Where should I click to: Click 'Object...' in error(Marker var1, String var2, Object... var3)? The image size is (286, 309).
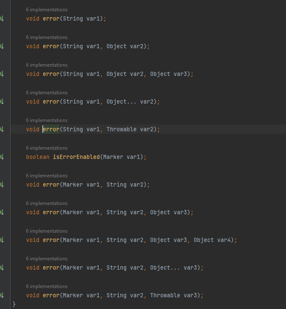point(165,267)
